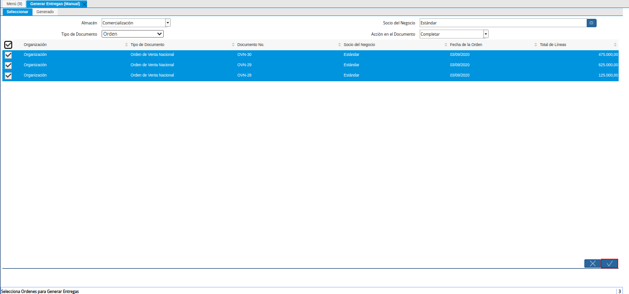Click the green checkmark confirm button
This screenshot has width=629, height=294.
(609, 263)
